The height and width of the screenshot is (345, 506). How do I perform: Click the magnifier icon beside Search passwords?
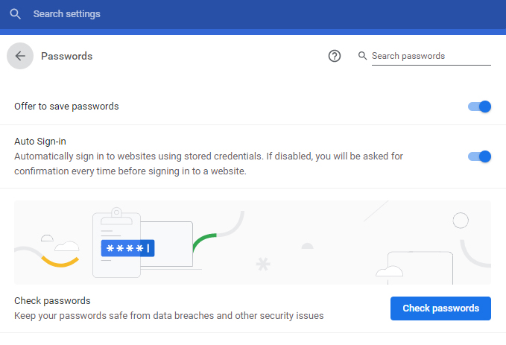coord(362,56)
